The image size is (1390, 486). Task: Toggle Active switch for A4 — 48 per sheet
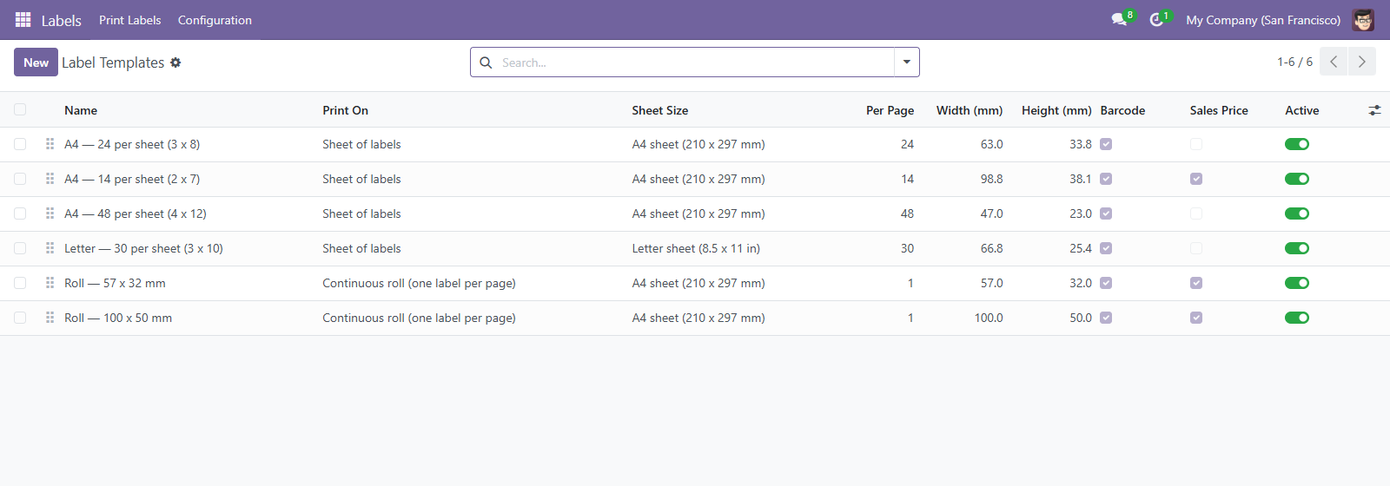tap(1297, 213)
